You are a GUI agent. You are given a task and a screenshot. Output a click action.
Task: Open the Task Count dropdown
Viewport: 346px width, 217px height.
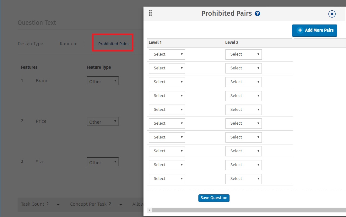(x=53, y=204)
